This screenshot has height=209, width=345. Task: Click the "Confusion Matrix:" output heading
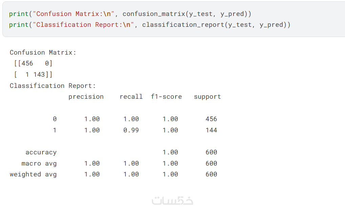tap(43, 53)
